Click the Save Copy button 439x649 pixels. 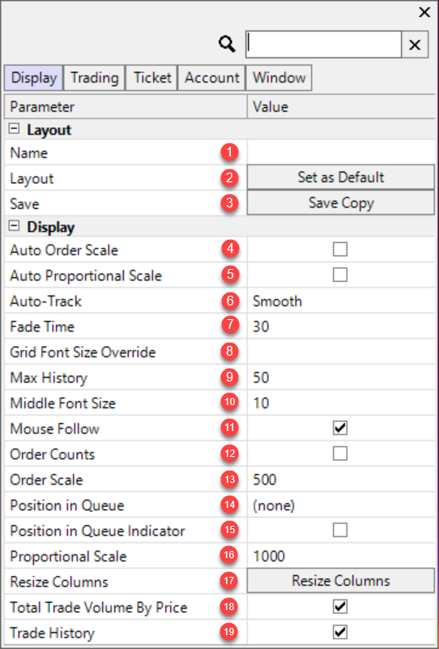click(x=341, y=203)
